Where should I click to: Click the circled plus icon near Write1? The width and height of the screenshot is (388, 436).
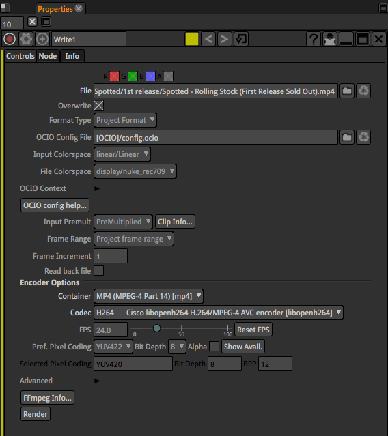(x=42, y=39)
